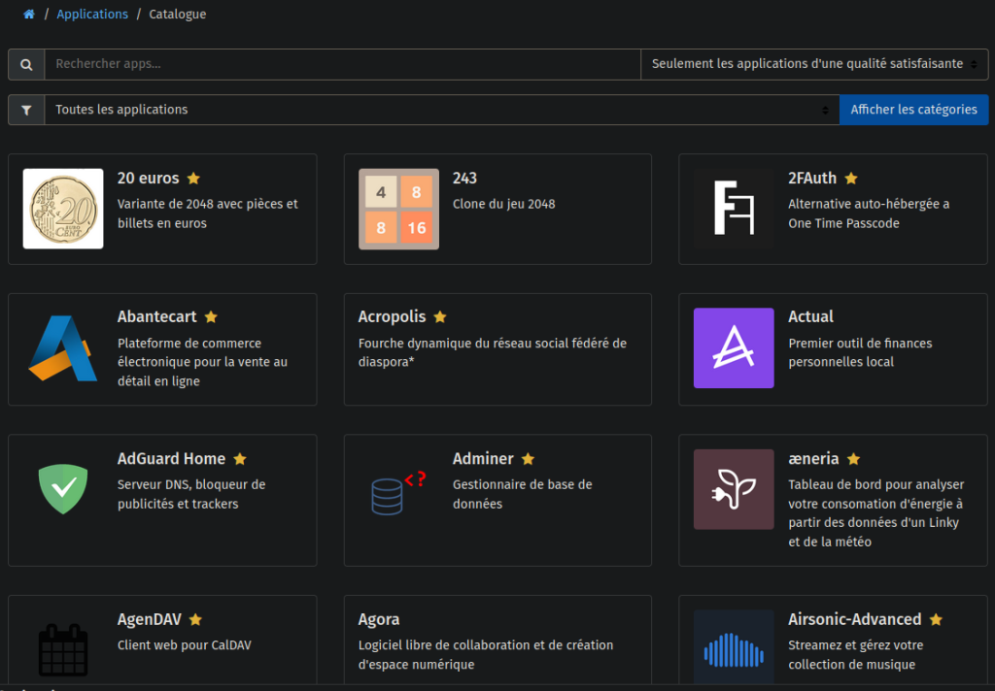The height and width of the screenshot is (691, 995).
Task: Click the home icon in breadcrumb
Action: tap(29, 15)
